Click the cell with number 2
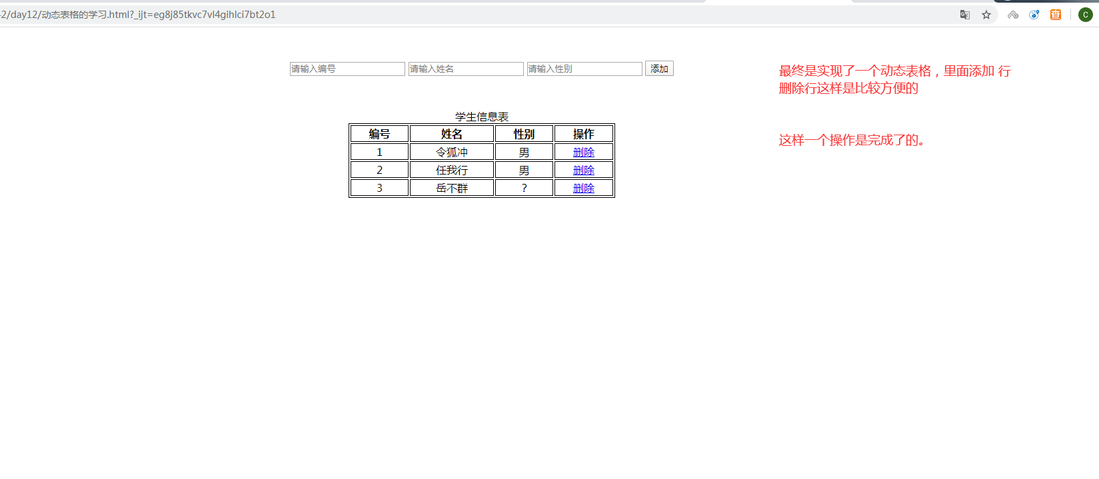The image size is (1099, 479). 380,170
